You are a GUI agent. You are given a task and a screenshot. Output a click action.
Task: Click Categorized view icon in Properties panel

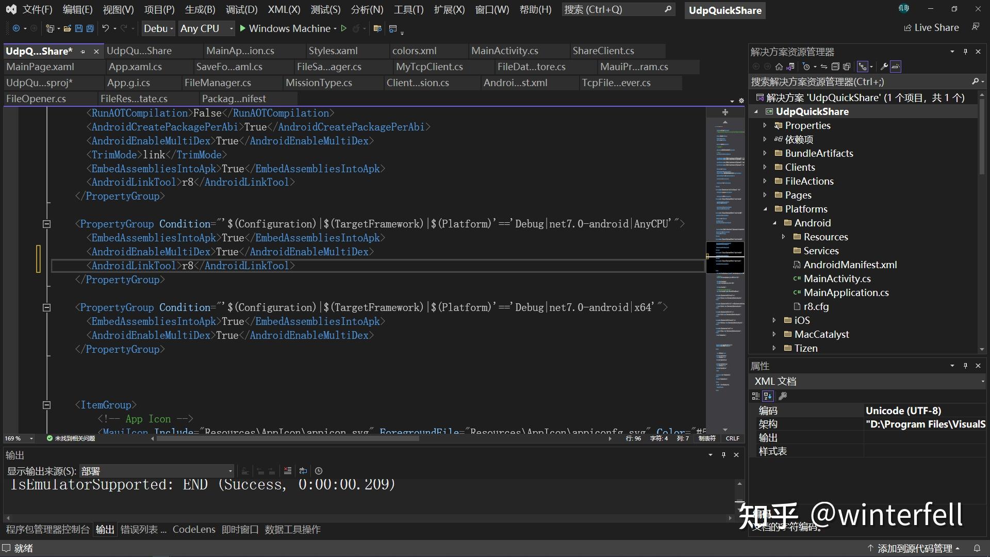click(756, 396)
